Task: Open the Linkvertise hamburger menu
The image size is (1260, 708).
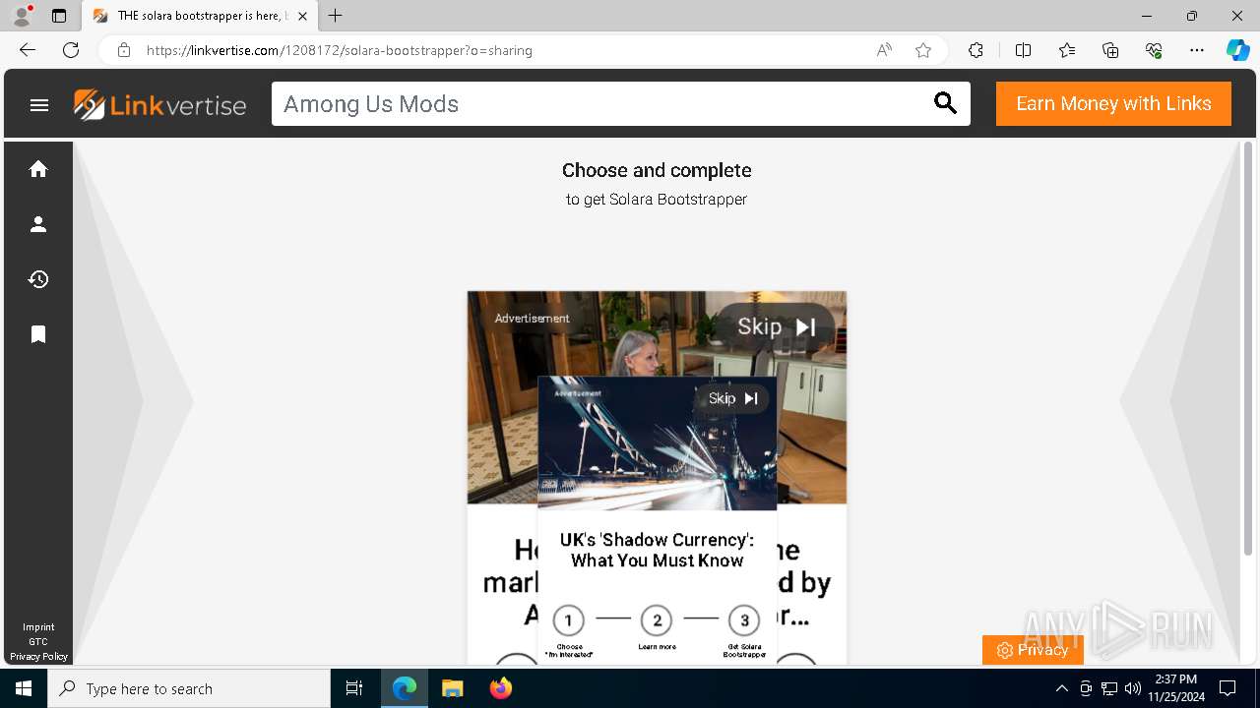Action: (x=39, y=104)
